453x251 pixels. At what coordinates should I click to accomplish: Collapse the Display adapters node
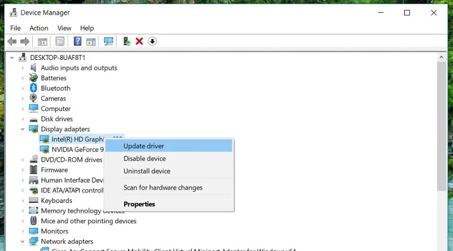click(23, 129)
